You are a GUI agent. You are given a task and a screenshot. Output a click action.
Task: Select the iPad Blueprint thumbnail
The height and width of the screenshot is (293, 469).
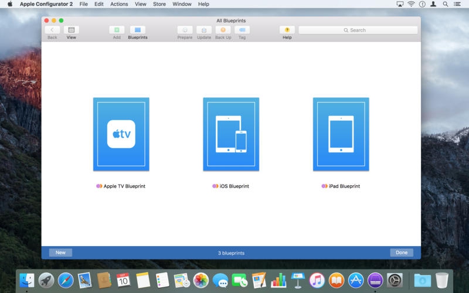[x=341, y=134]
